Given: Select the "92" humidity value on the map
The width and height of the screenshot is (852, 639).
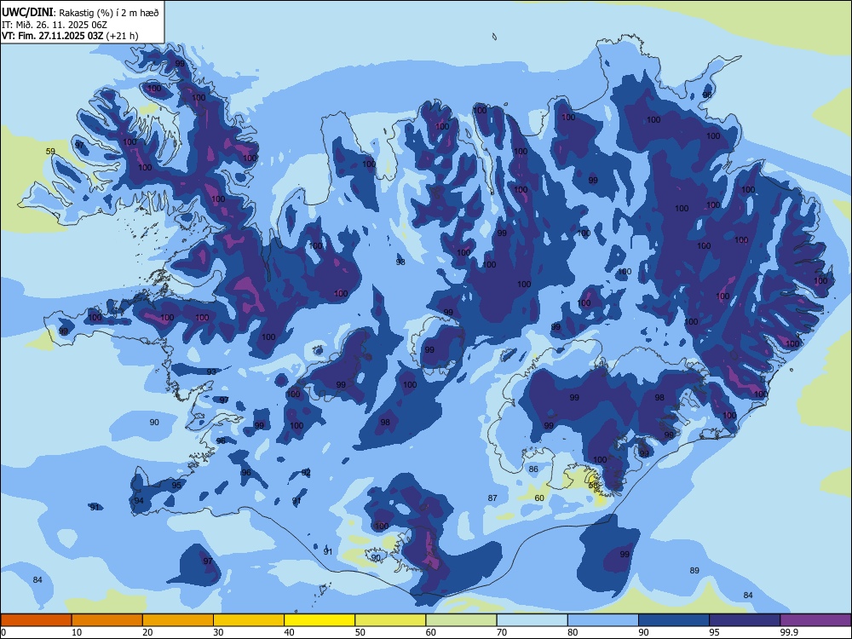Looking at the screenshot, I should pos(306,472).
